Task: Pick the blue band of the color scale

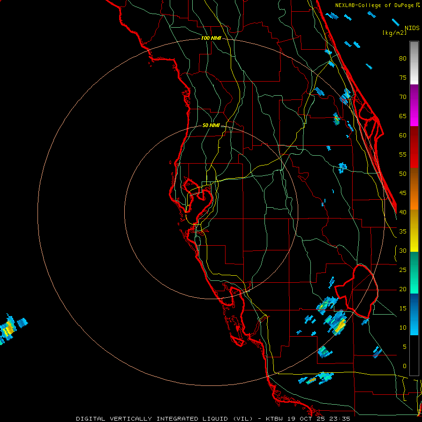Action: point(414,314)
